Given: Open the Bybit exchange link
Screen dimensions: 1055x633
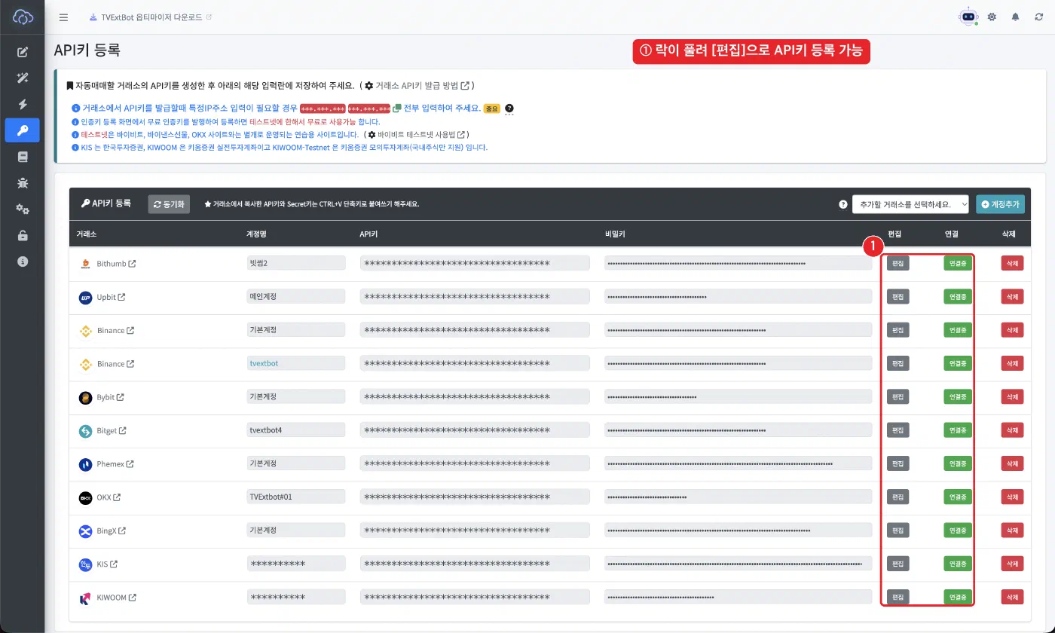Looking at the screenshot, I should click(110, 397).
